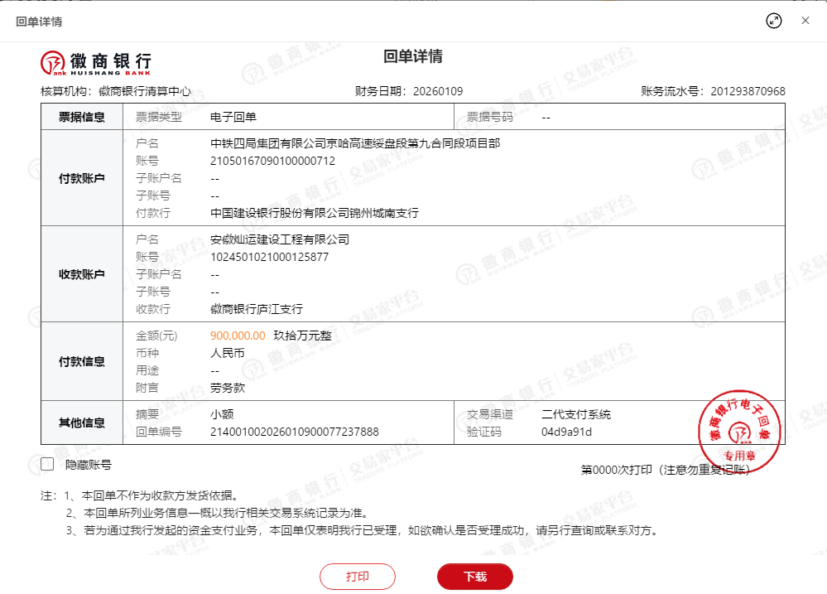Click the 二代支付系统 transaction channel value
The height and width of the screenshot is (594, 827).
pyautogui.click(x=575, y=414)
